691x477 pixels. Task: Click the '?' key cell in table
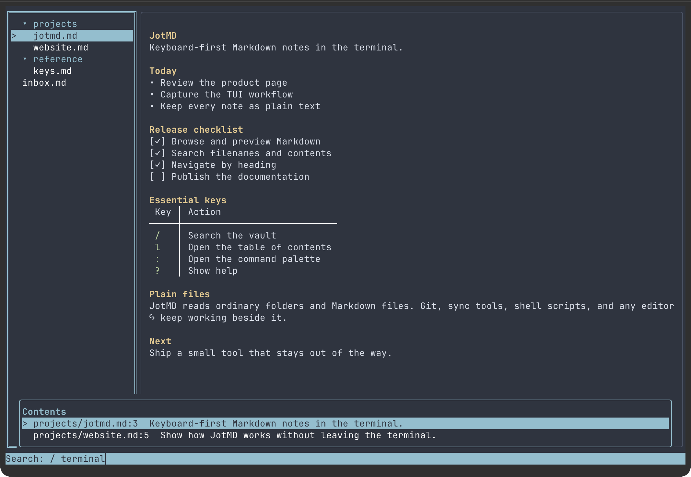click(x=158, y=271)
